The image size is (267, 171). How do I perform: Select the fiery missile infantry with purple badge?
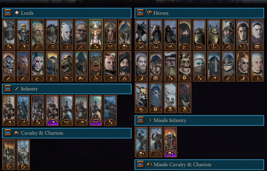(170, 142)
